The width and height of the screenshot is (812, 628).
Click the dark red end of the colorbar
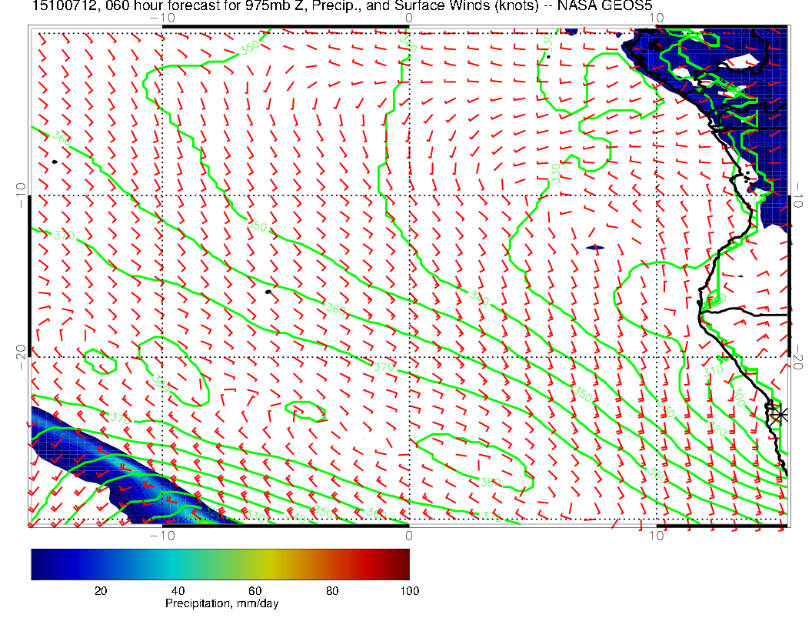[x=401, y=564]
